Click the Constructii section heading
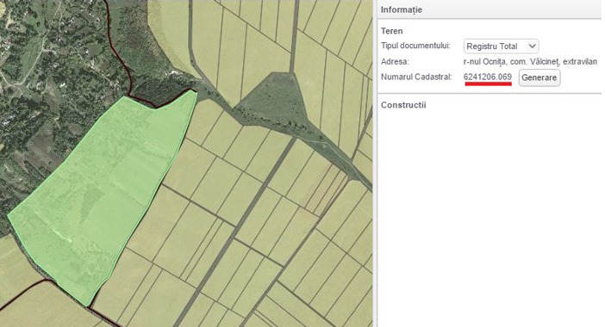This screenshot has height=327, width=605. [403, 105]
